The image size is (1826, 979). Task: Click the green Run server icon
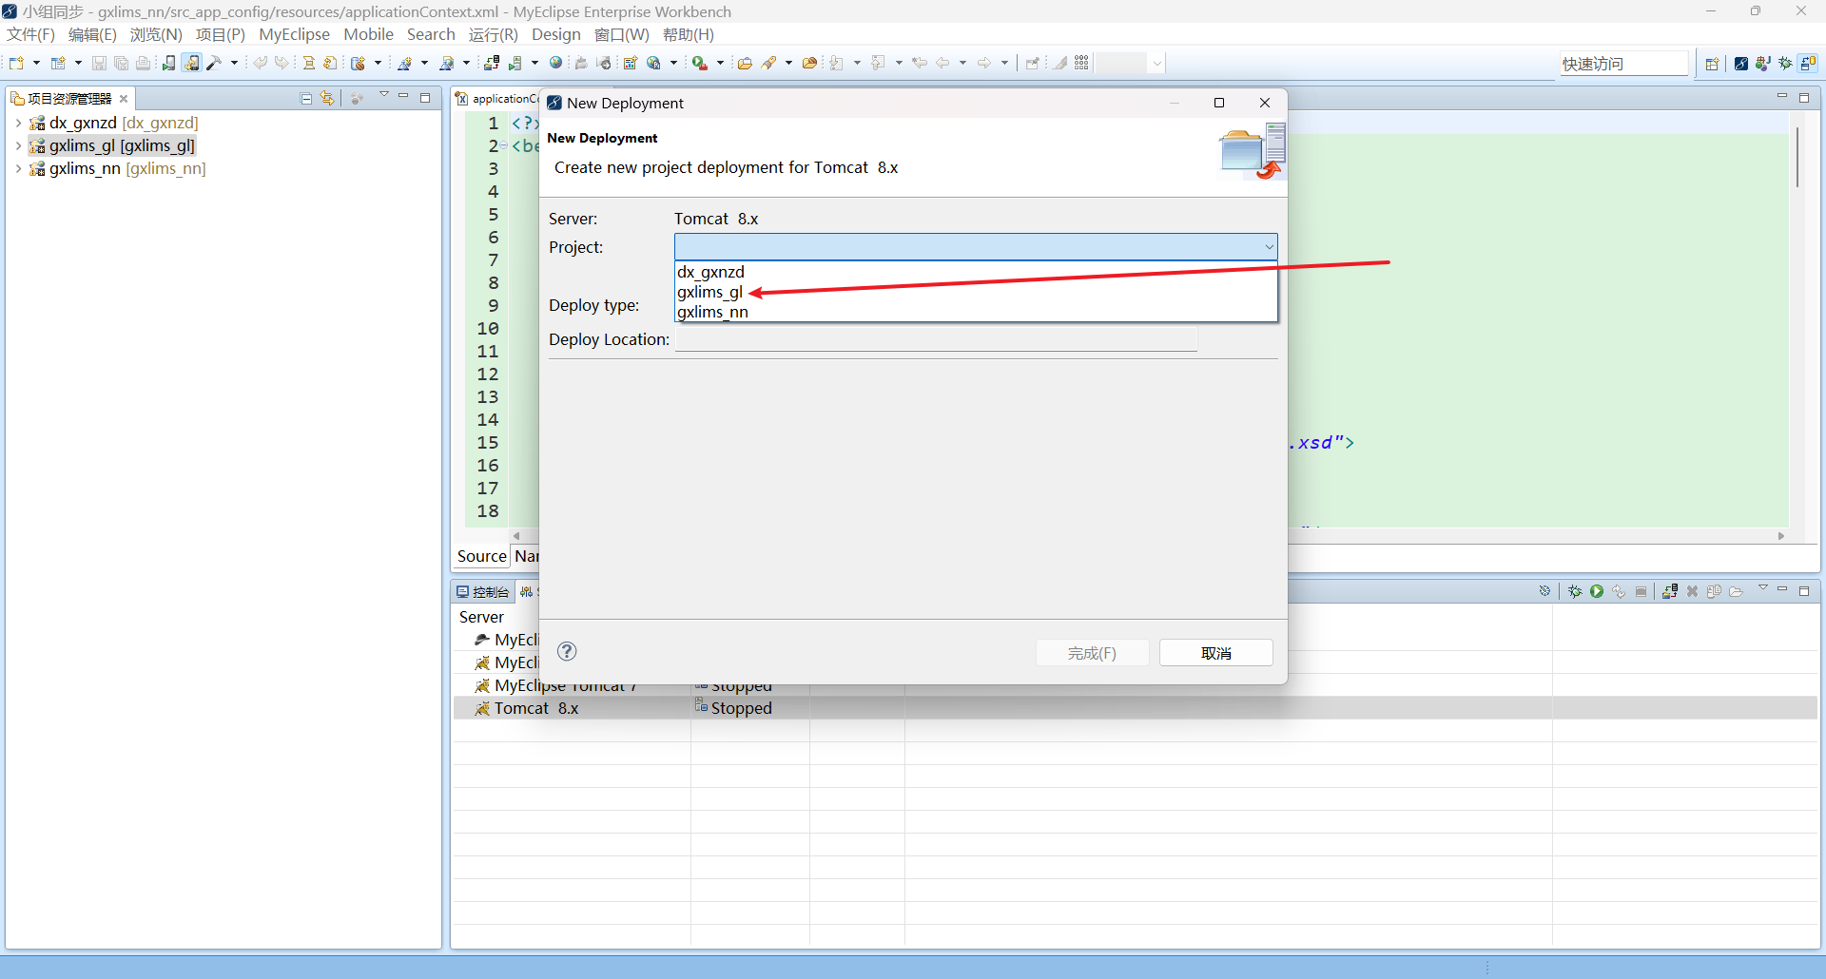point(1597,591)
